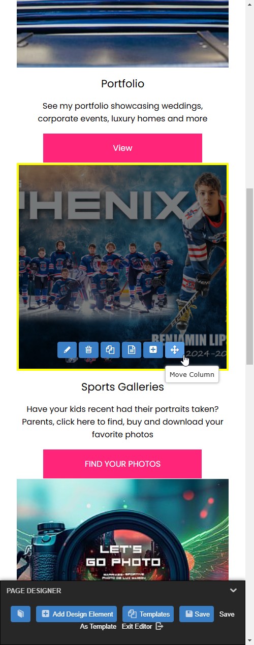The height and width of the screenshot is (645, 254).
Task: Click the document page icon on column
Action: 132,350
